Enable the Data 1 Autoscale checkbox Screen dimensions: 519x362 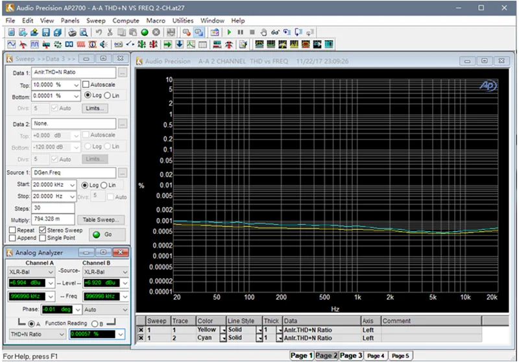tap(86, 84)
